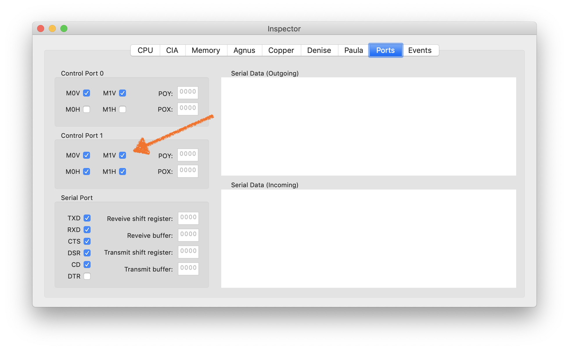Click inside the Serial Data (Incoming) text area
This screenshot has width=569, height=350.
369,239
